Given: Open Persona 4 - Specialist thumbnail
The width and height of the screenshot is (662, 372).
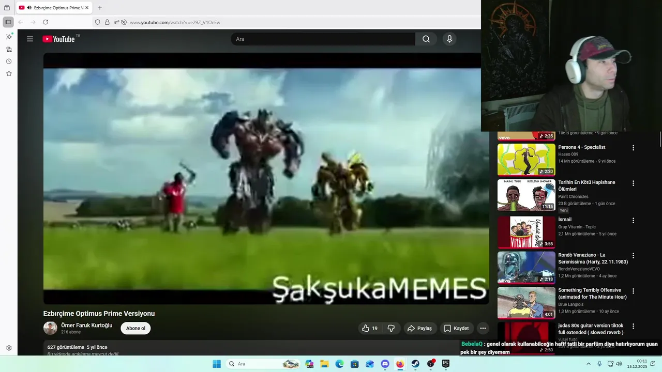Looking at the screenshot, I should point(526,160).
